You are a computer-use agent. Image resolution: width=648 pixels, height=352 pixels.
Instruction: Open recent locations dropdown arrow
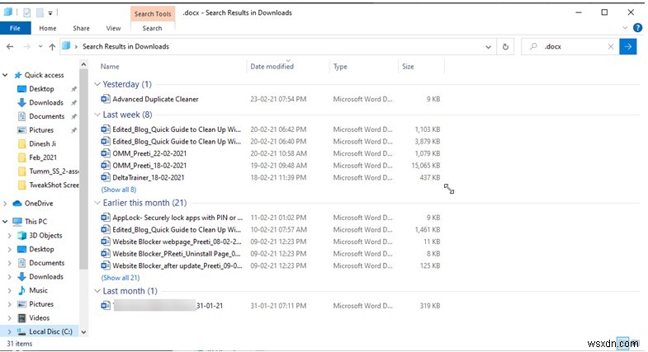tap(40, 47)
